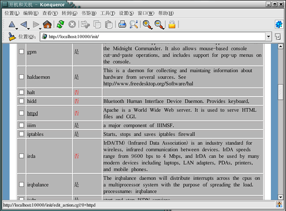This screenshot has width=286, height=211.
Task: Open the Back button history dropdown arrow
Action: pyautogui.click(x=29, y=29)
